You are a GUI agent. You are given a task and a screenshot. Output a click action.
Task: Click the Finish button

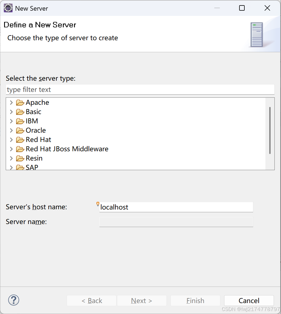195,301
